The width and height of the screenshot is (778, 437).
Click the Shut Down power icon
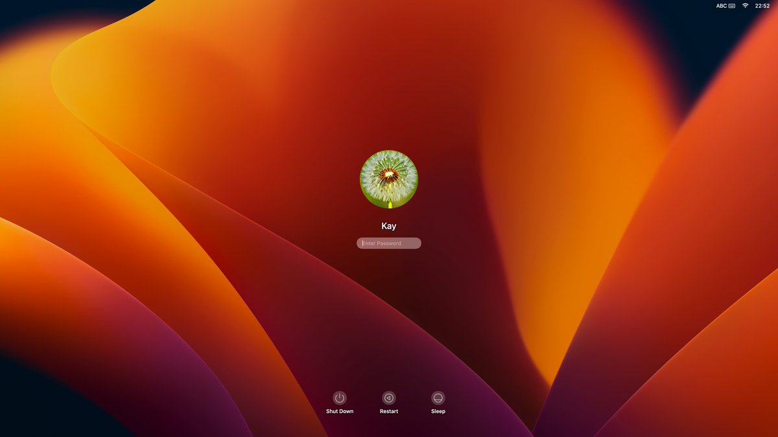pyautogui.click(x=340, y=398)
